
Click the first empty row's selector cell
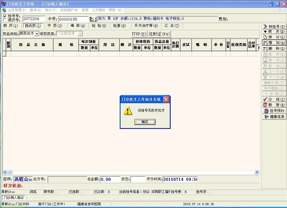click(4, 54)
